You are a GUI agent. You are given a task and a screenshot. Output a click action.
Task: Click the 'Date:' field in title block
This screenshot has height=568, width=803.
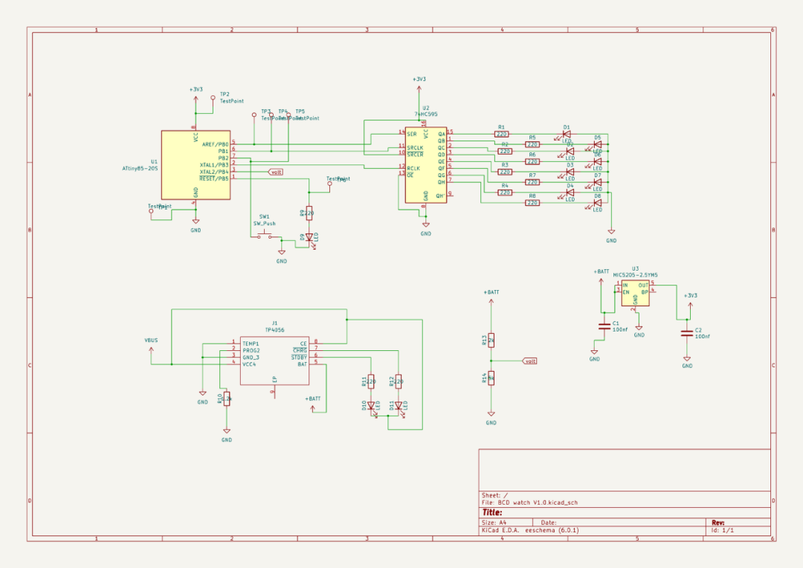(549, 523)
